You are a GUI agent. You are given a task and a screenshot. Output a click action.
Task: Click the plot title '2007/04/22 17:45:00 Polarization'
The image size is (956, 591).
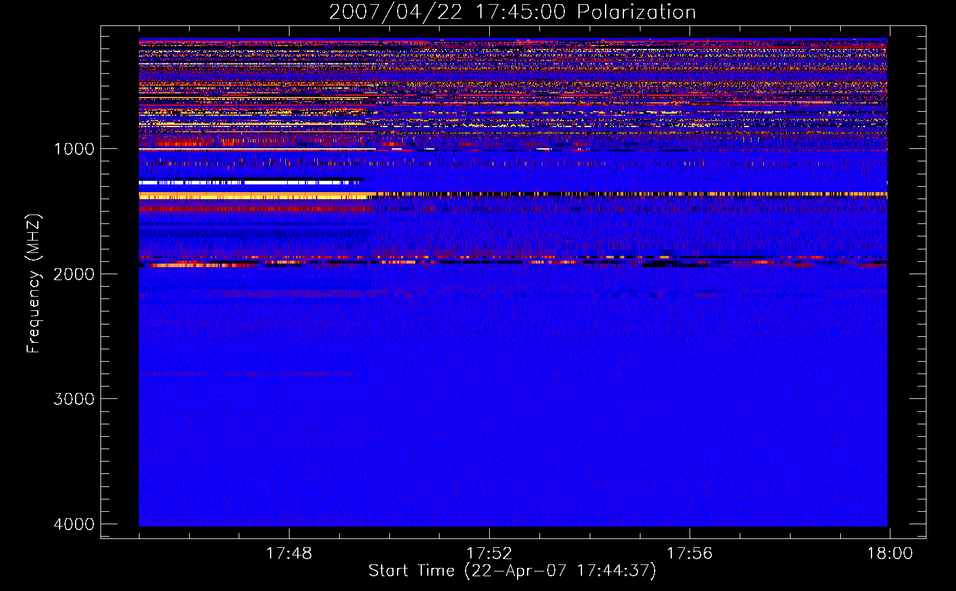pyautogui.click(x=512, y=12)
